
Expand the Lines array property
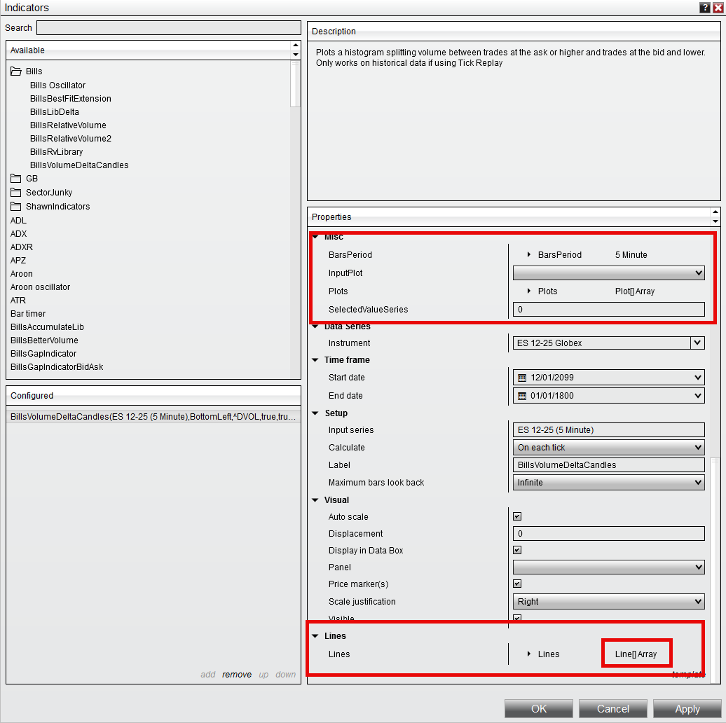529,654
